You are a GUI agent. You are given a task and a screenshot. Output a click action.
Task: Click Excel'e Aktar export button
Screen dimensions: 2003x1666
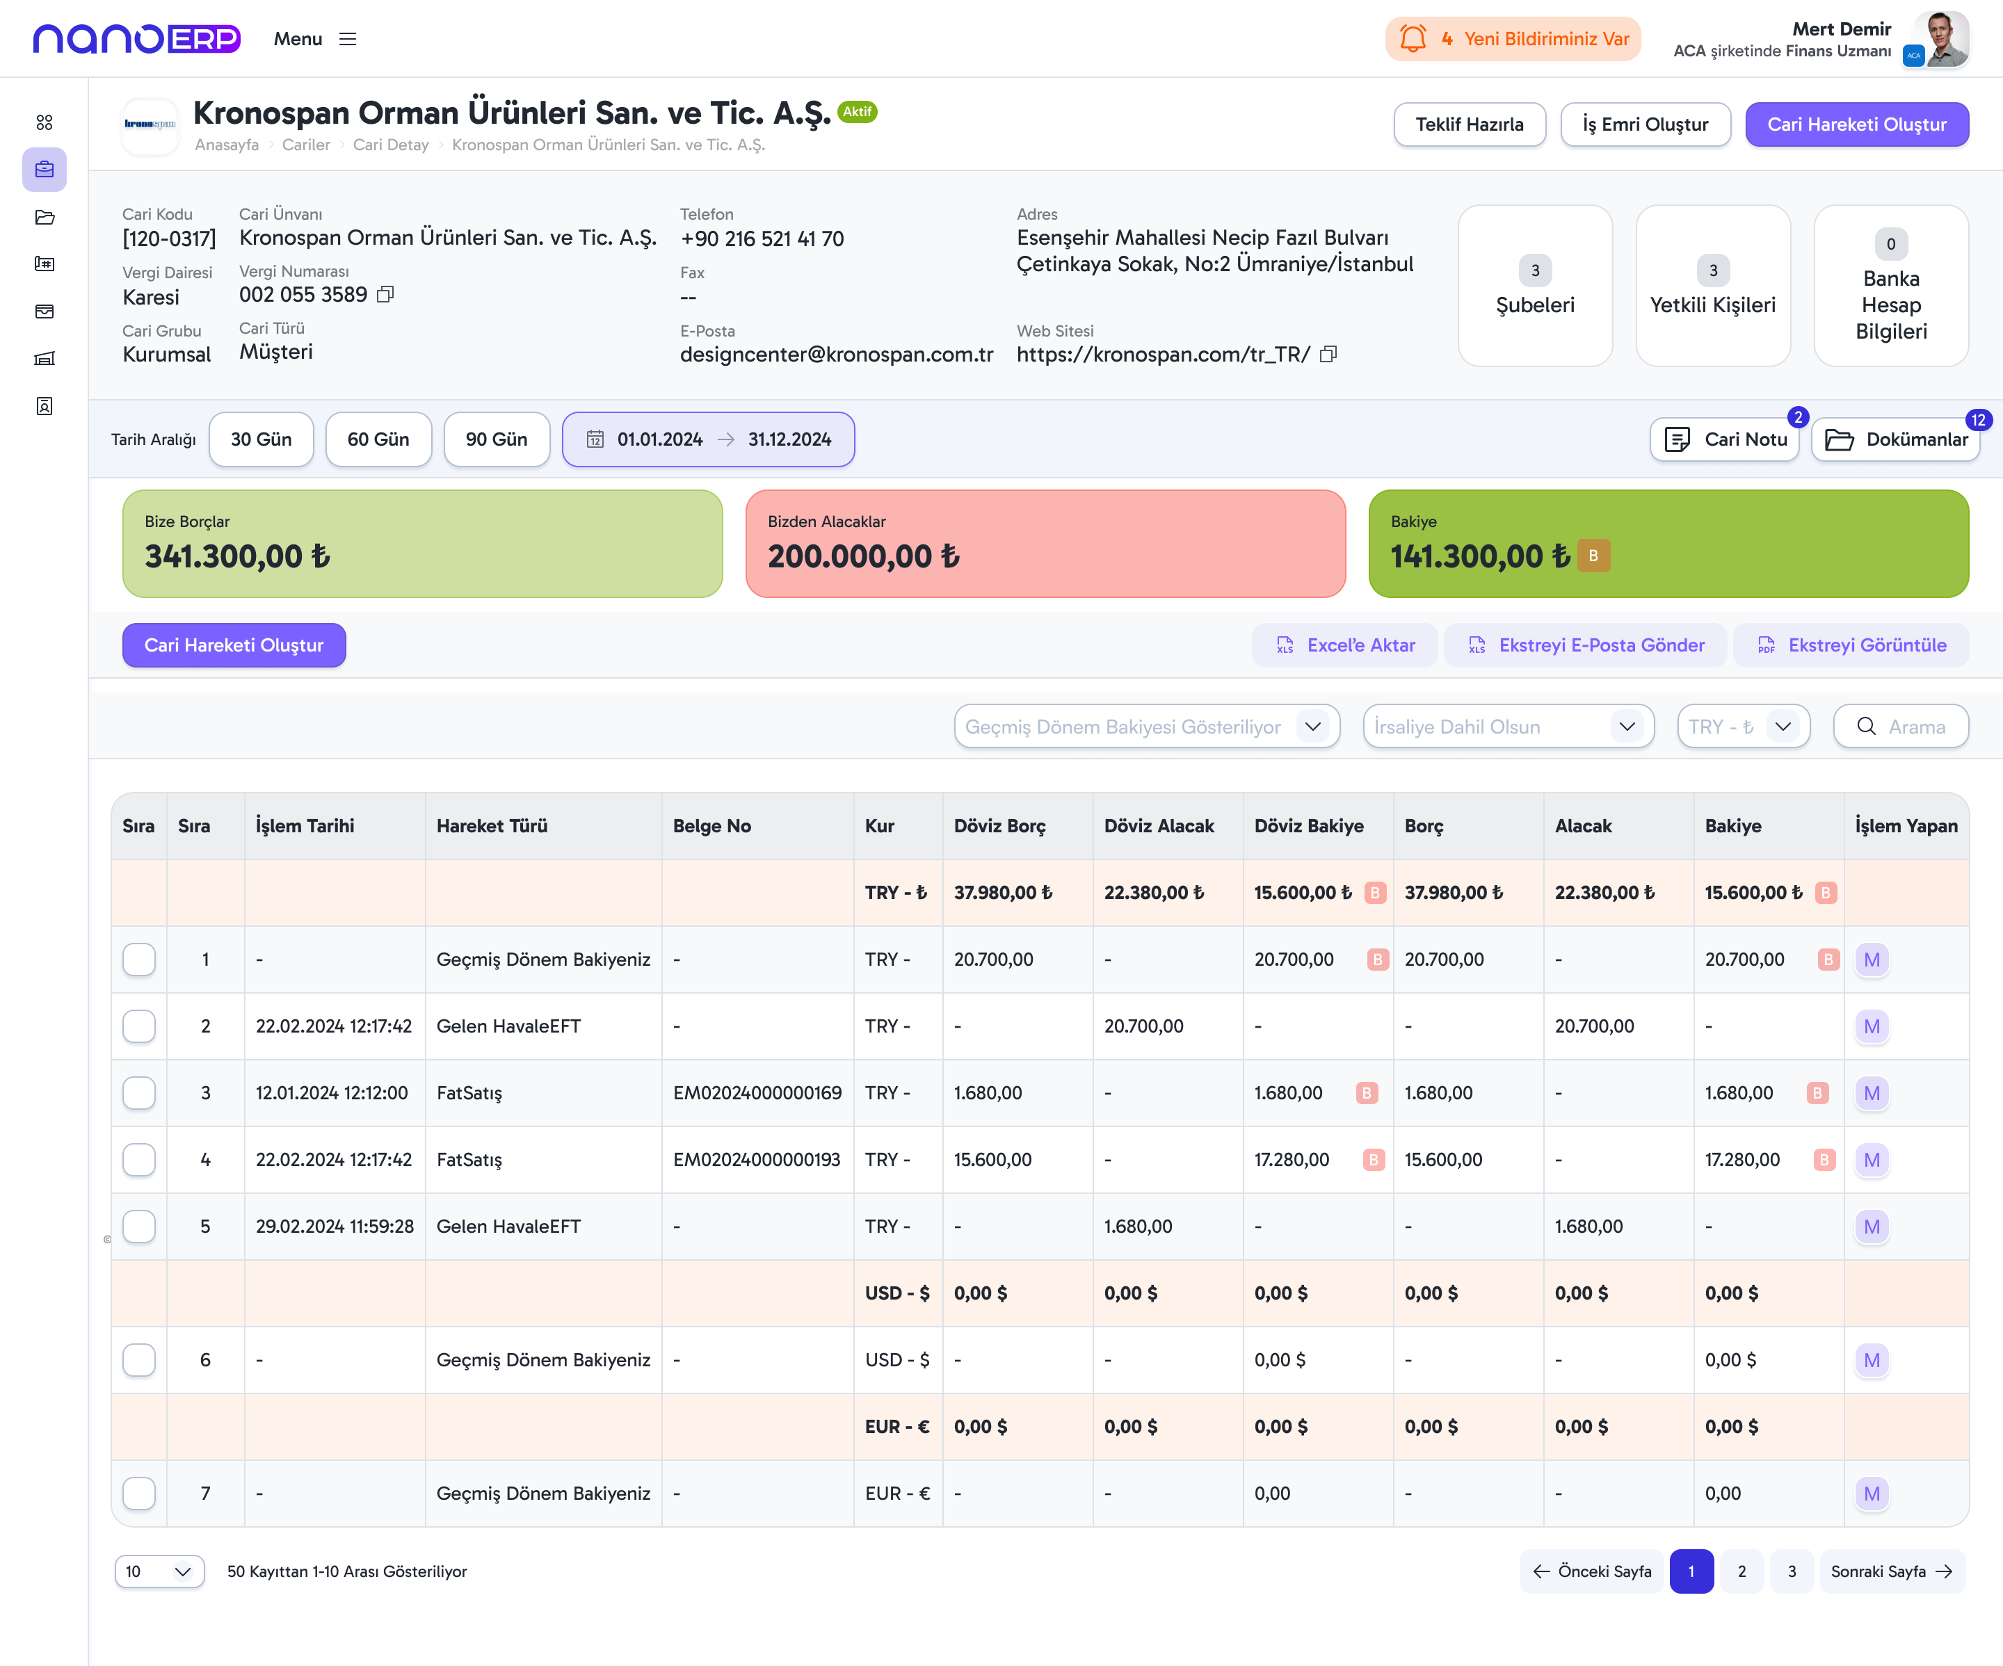(x=1345, y=646)
